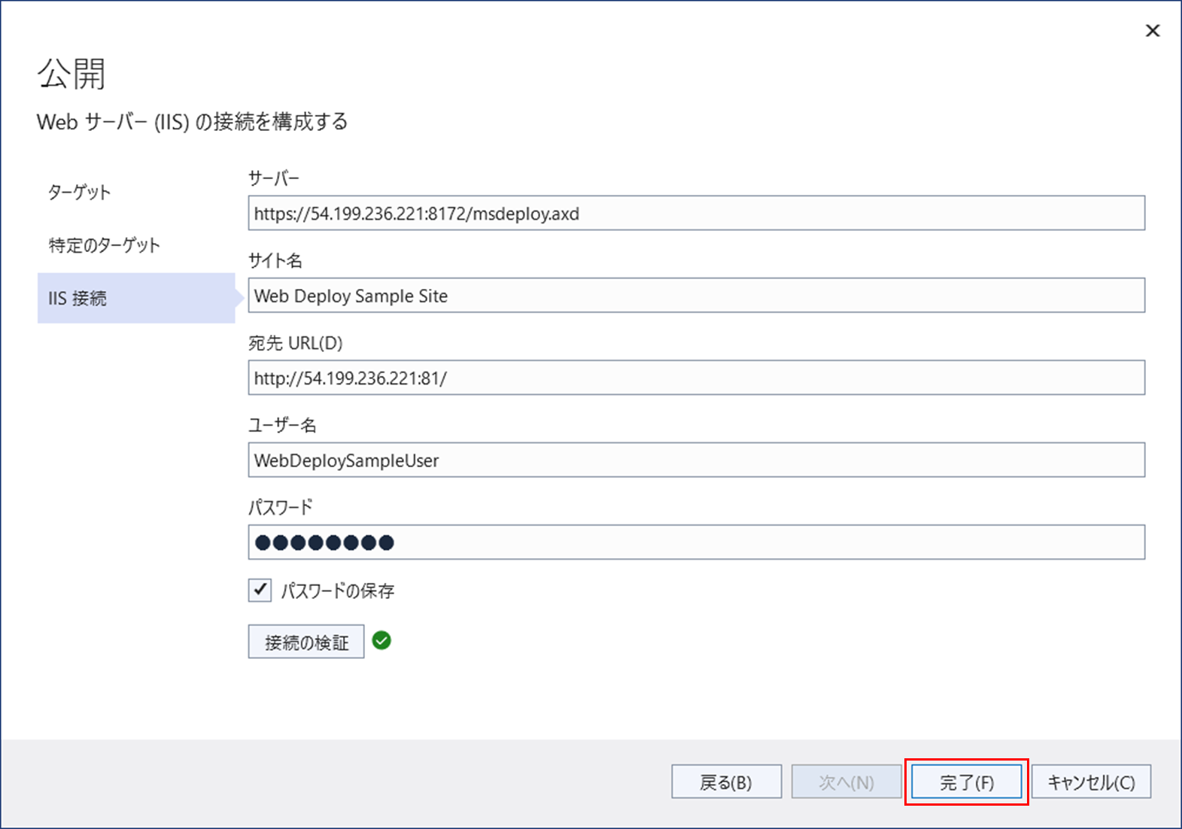
Task: Click the パスワードの保存 label text
Action: pyautogui.click(x=338, y=591)
